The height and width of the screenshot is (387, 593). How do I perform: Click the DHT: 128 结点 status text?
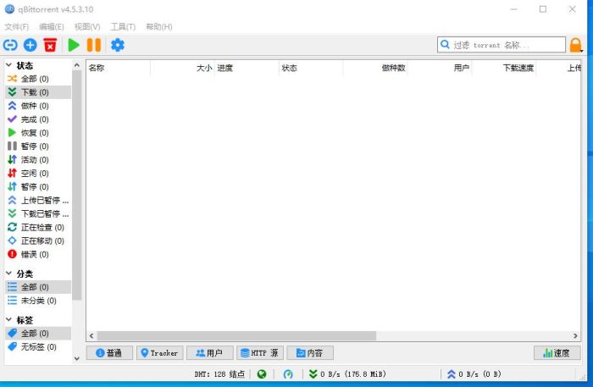pos(219,374)
